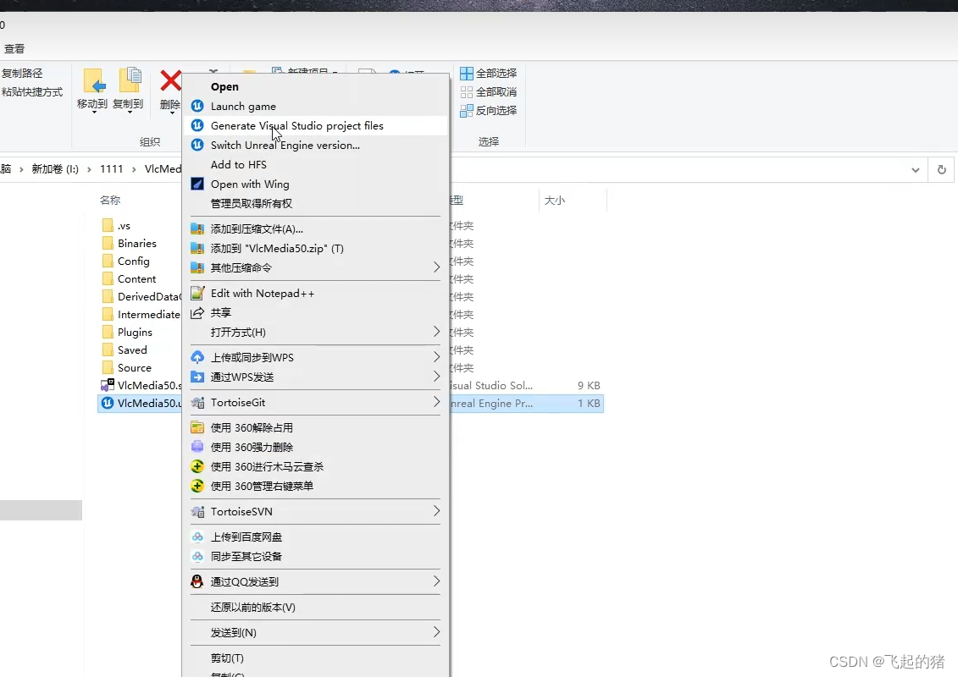Expand the 上传或同步到WPS submenu arrow
958x677 pixels.
click(436, 357)
